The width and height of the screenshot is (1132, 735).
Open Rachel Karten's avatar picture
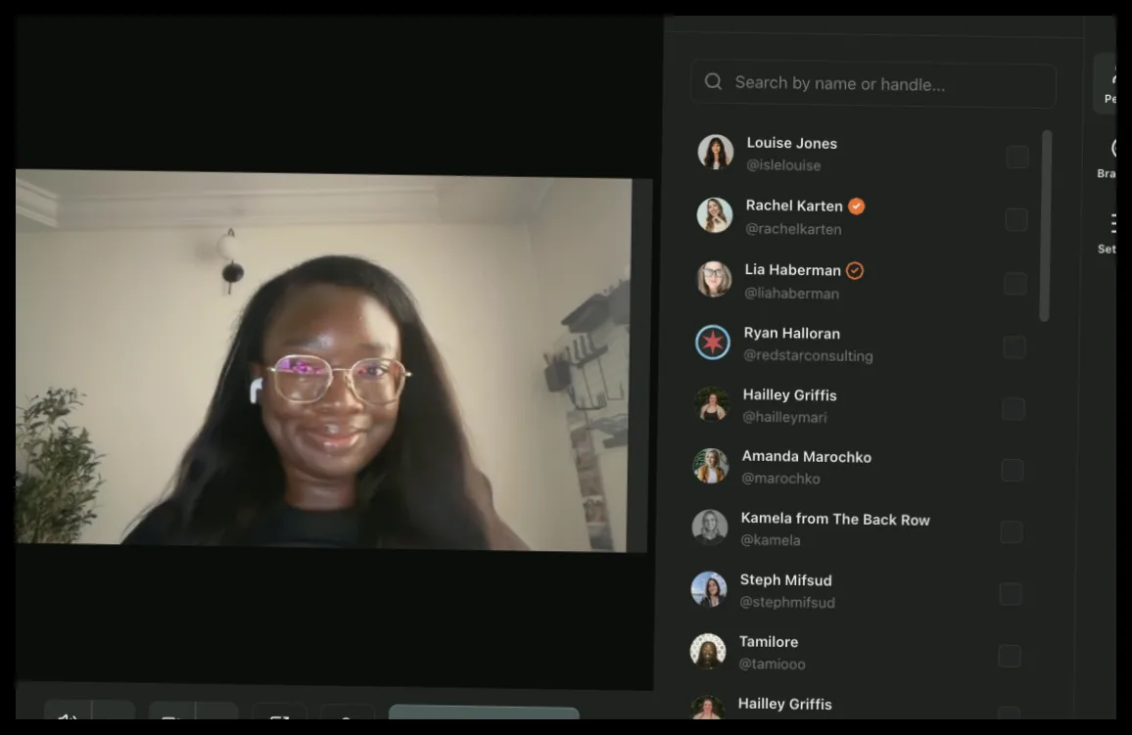tap(715, 215)
